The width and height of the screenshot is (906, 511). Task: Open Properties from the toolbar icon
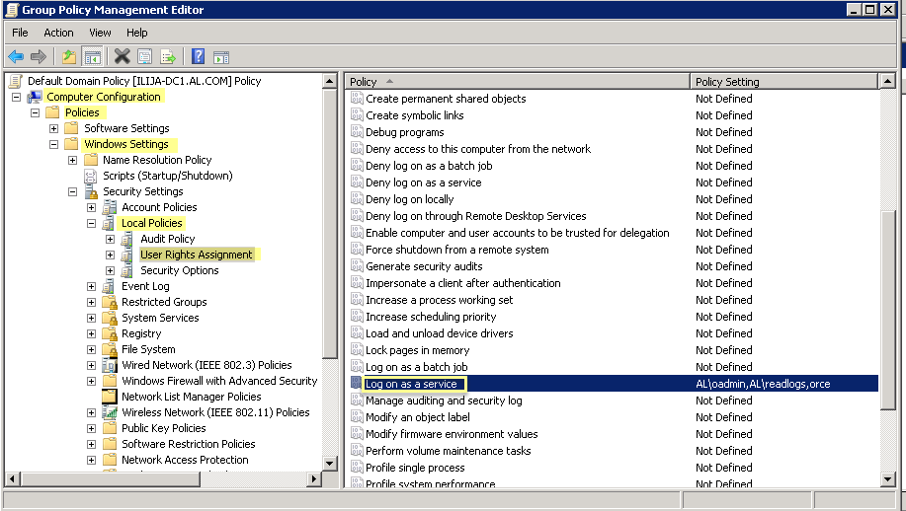click(x=144, y=56)
